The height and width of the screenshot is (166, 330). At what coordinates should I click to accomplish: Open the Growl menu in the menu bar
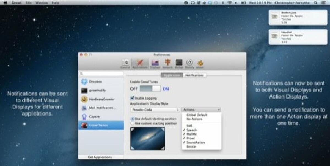pos(17,2)
